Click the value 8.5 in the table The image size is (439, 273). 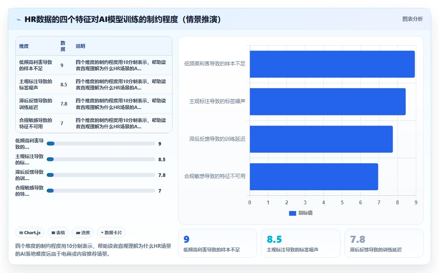64,85
